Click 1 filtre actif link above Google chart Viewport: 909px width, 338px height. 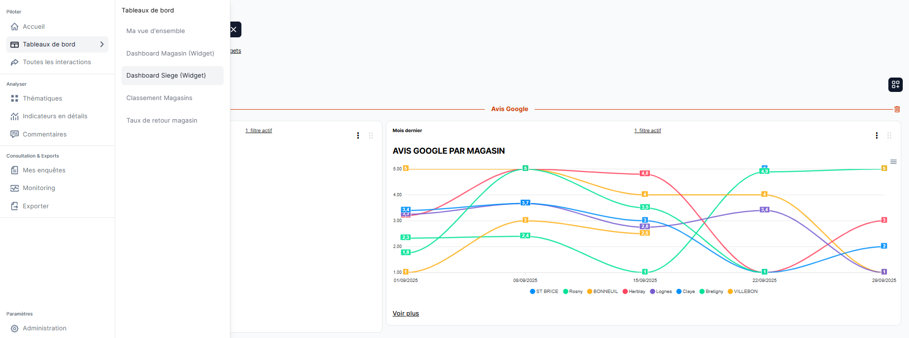point(647,130)
